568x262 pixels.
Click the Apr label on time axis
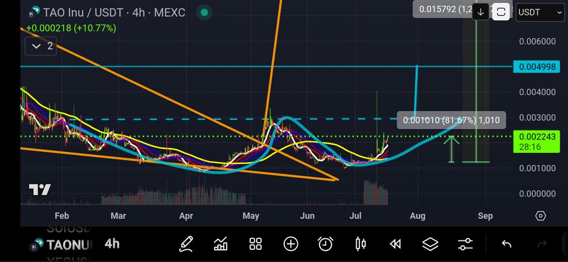[x=186, y=216]
